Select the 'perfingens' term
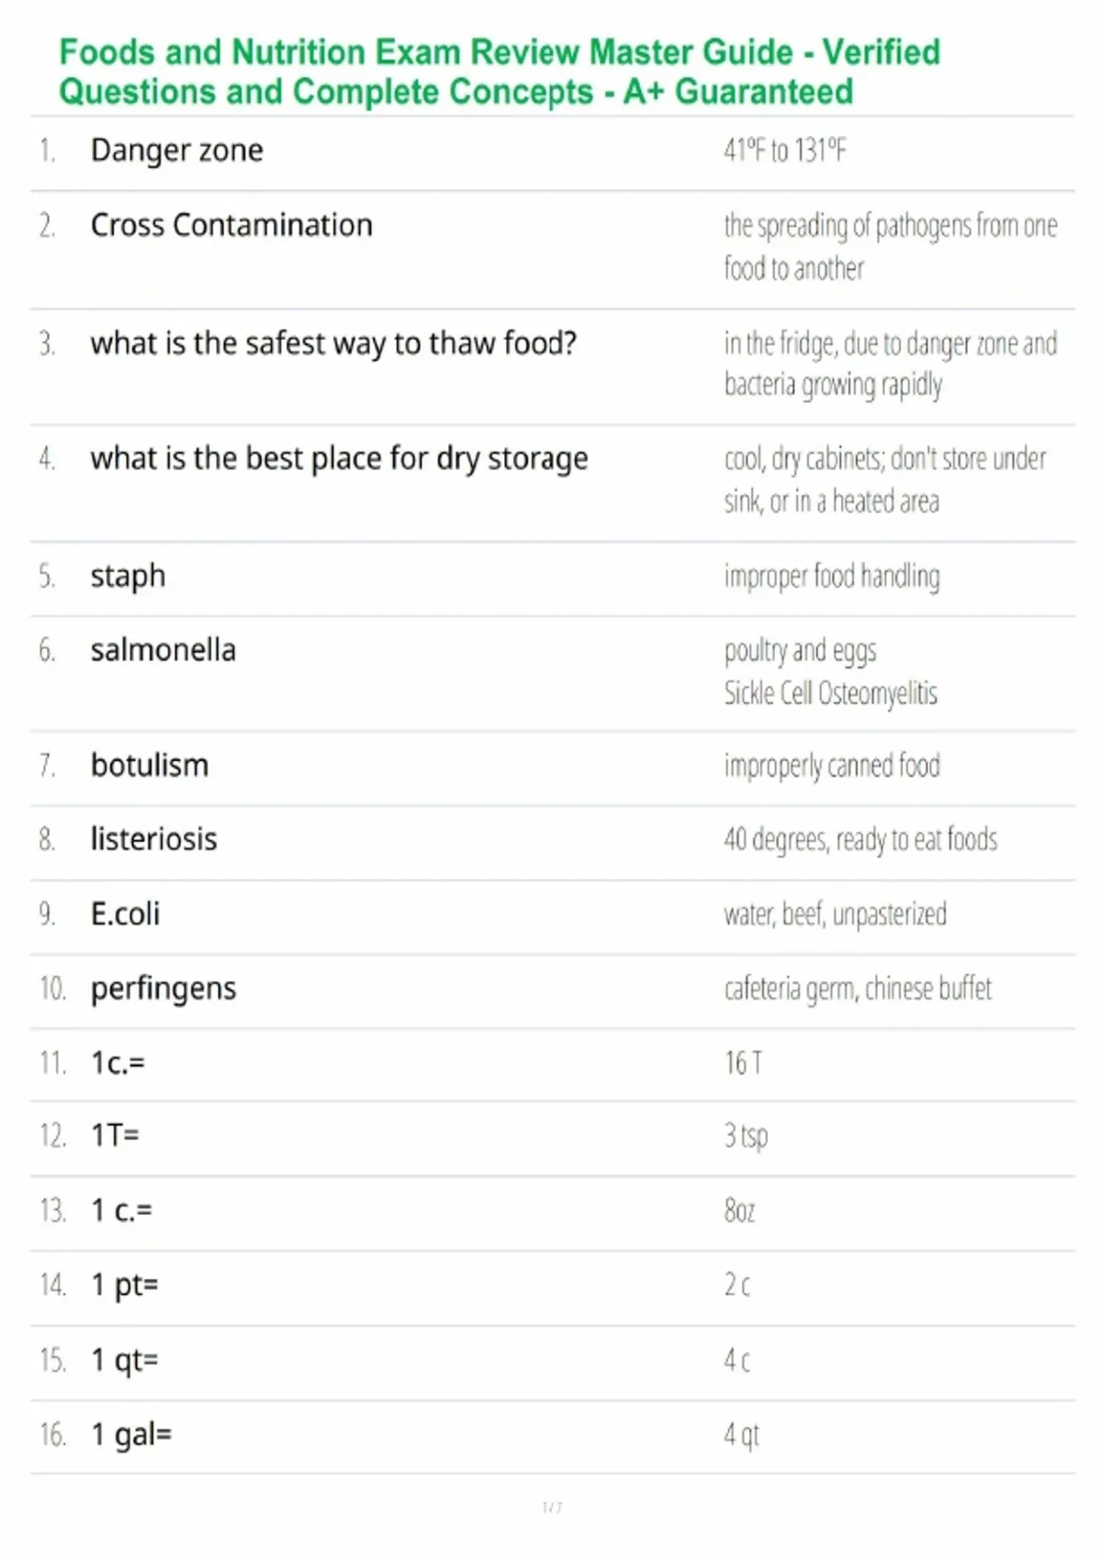 (163, 989)
